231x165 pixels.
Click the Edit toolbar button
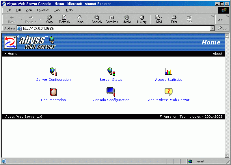point(189,19)
